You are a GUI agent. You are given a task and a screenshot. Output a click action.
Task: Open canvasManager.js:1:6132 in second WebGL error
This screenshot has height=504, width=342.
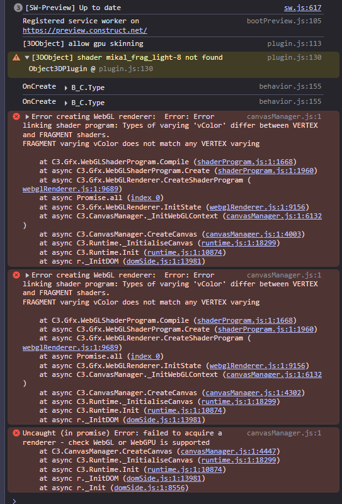(x=274, y=375)
